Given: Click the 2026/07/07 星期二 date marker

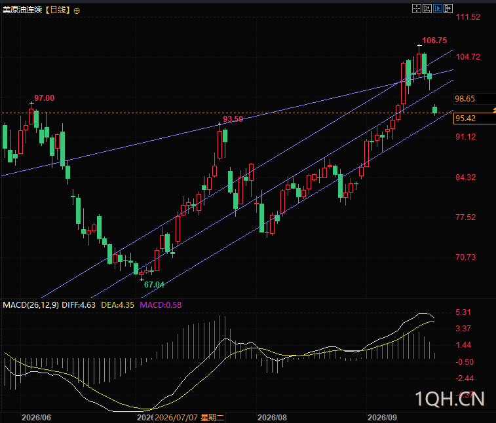Looking at the screenshot, I should (189, 417).
